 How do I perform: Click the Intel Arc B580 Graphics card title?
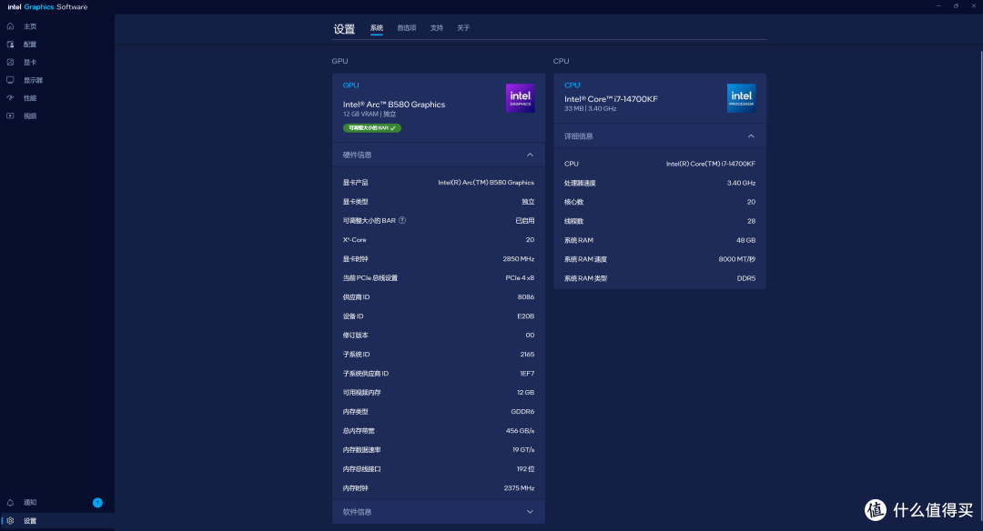click(x=394, y=105)
